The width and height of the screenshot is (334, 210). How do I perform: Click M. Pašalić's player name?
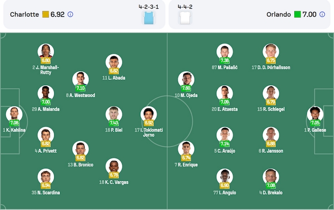(225, 67)
